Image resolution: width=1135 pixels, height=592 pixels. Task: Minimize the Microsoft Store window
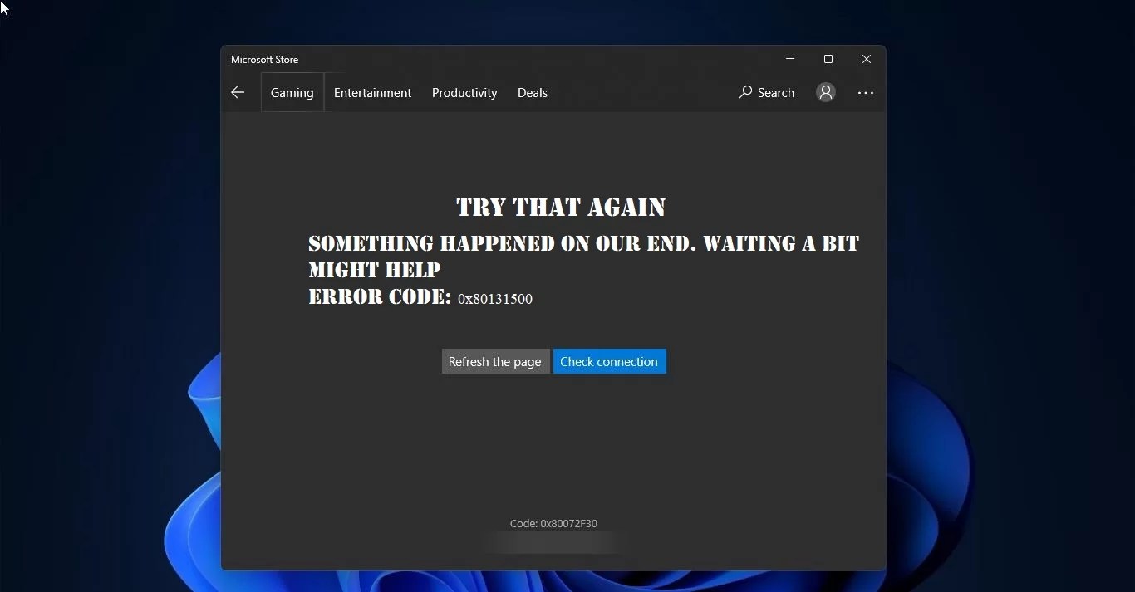[790, 59]
